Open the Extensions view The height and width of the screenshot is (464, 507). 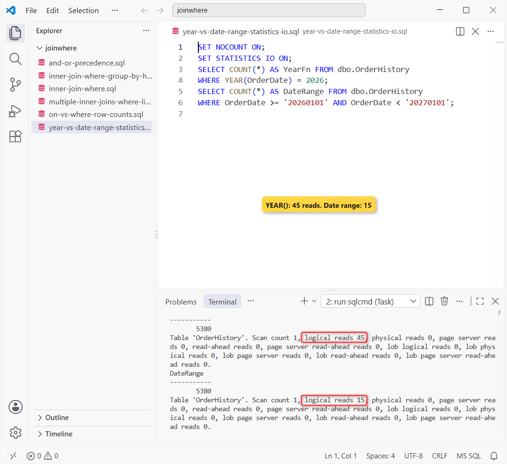coord(15,137)
